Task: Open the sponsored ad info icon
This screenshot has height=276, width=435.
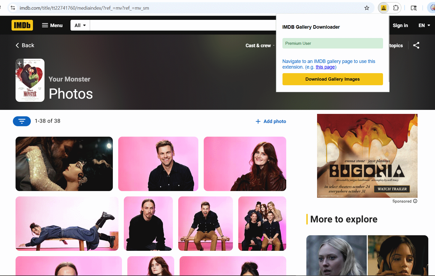Action: [x=415, y=201]
